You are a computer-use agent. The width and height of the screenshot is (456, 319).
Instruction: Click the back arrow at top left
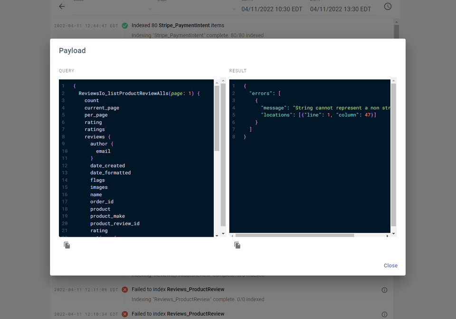coord(62,7)
